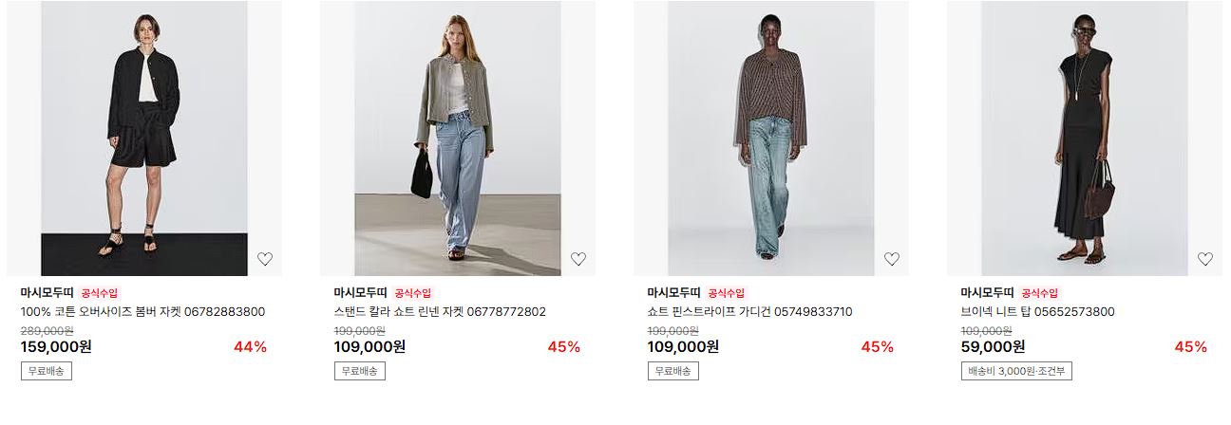Open the black bomber jacket product photo
Viewport: 1231px width, 425px height.
coord(144,139)
